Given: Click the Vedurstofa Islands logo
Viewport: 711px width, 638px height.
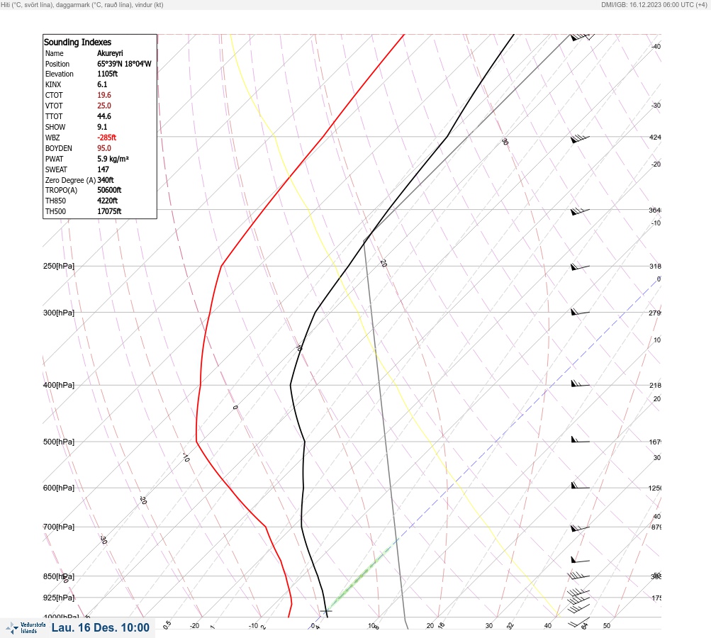Looking at the screenshot, I should coord(26,628).
